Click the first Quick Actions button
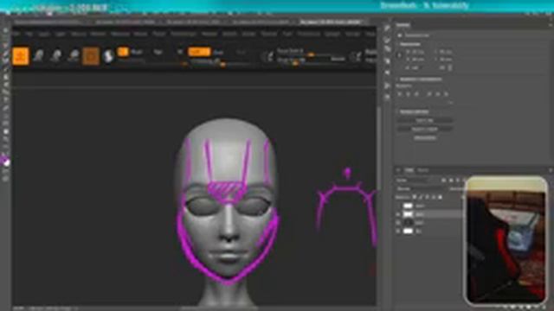 click(x=425, y=121)
